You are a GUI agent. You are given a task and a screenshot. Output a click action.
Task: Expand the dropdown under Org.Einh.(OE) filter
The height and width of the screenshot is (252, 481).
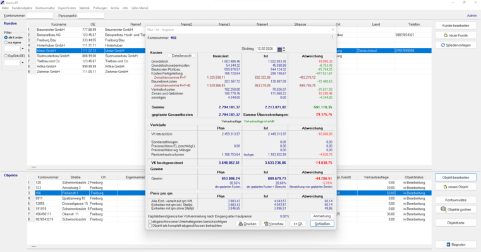[22, 62]
